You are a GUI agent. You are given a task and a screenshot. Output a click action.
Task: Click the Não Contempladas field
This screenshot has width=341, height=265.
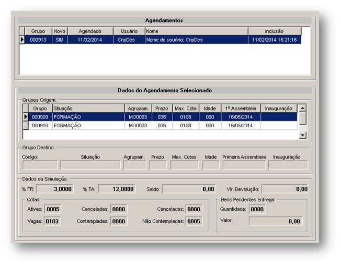(x=194, y=221)
